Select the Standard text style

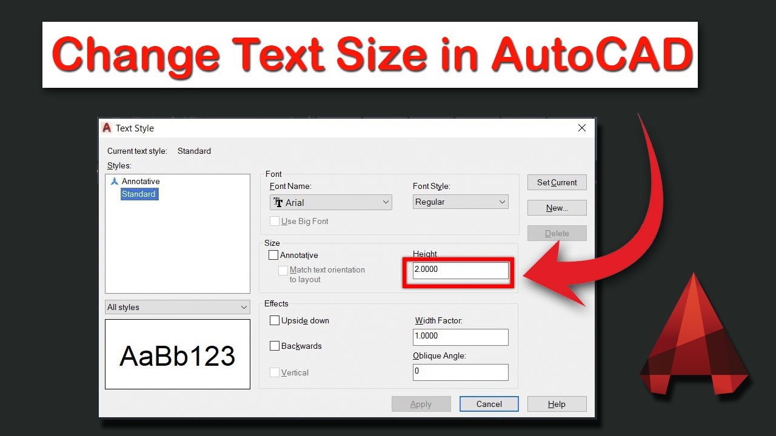pos(139,194)
